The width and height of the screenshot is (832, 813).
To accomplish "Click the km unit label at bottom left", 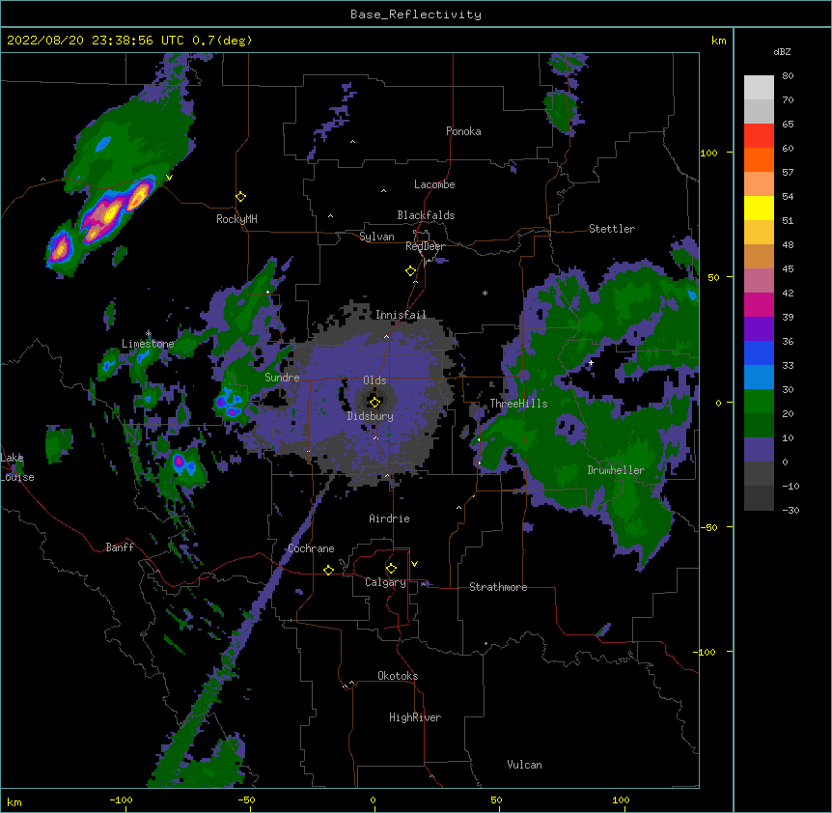I will click(14, 801).
